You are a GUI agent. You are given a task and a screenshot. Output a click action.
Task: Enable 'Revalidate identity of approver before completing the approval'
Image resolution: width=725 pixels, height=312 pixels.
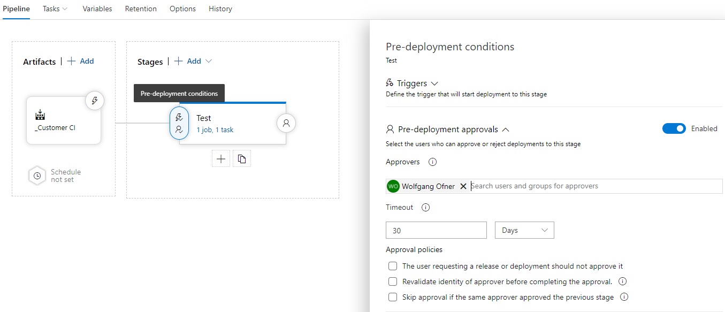(x=392, y=281)
